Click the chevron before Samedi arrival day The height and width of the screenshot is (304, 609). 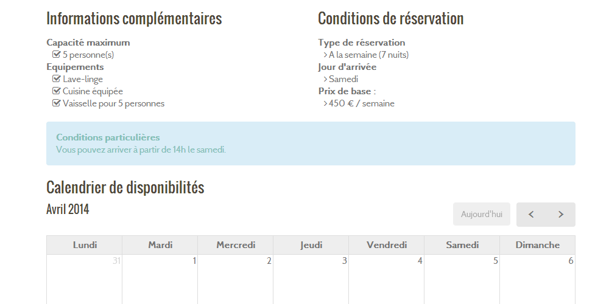[x=325, y=79]
